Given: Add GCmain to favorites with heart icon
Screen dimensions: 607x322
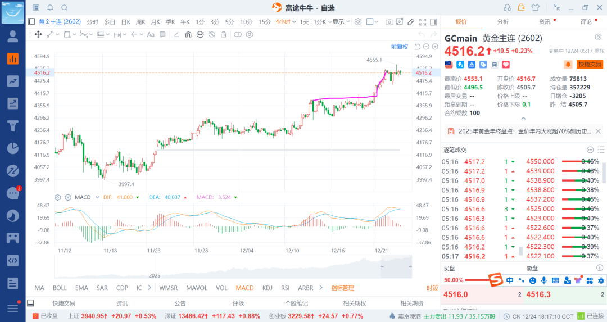Looking at the screenshot, I should point(505,65).
